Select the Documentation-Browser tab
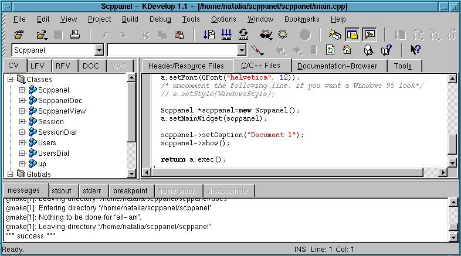This screenshot has height=256, width=461. [x=337, y=66]
